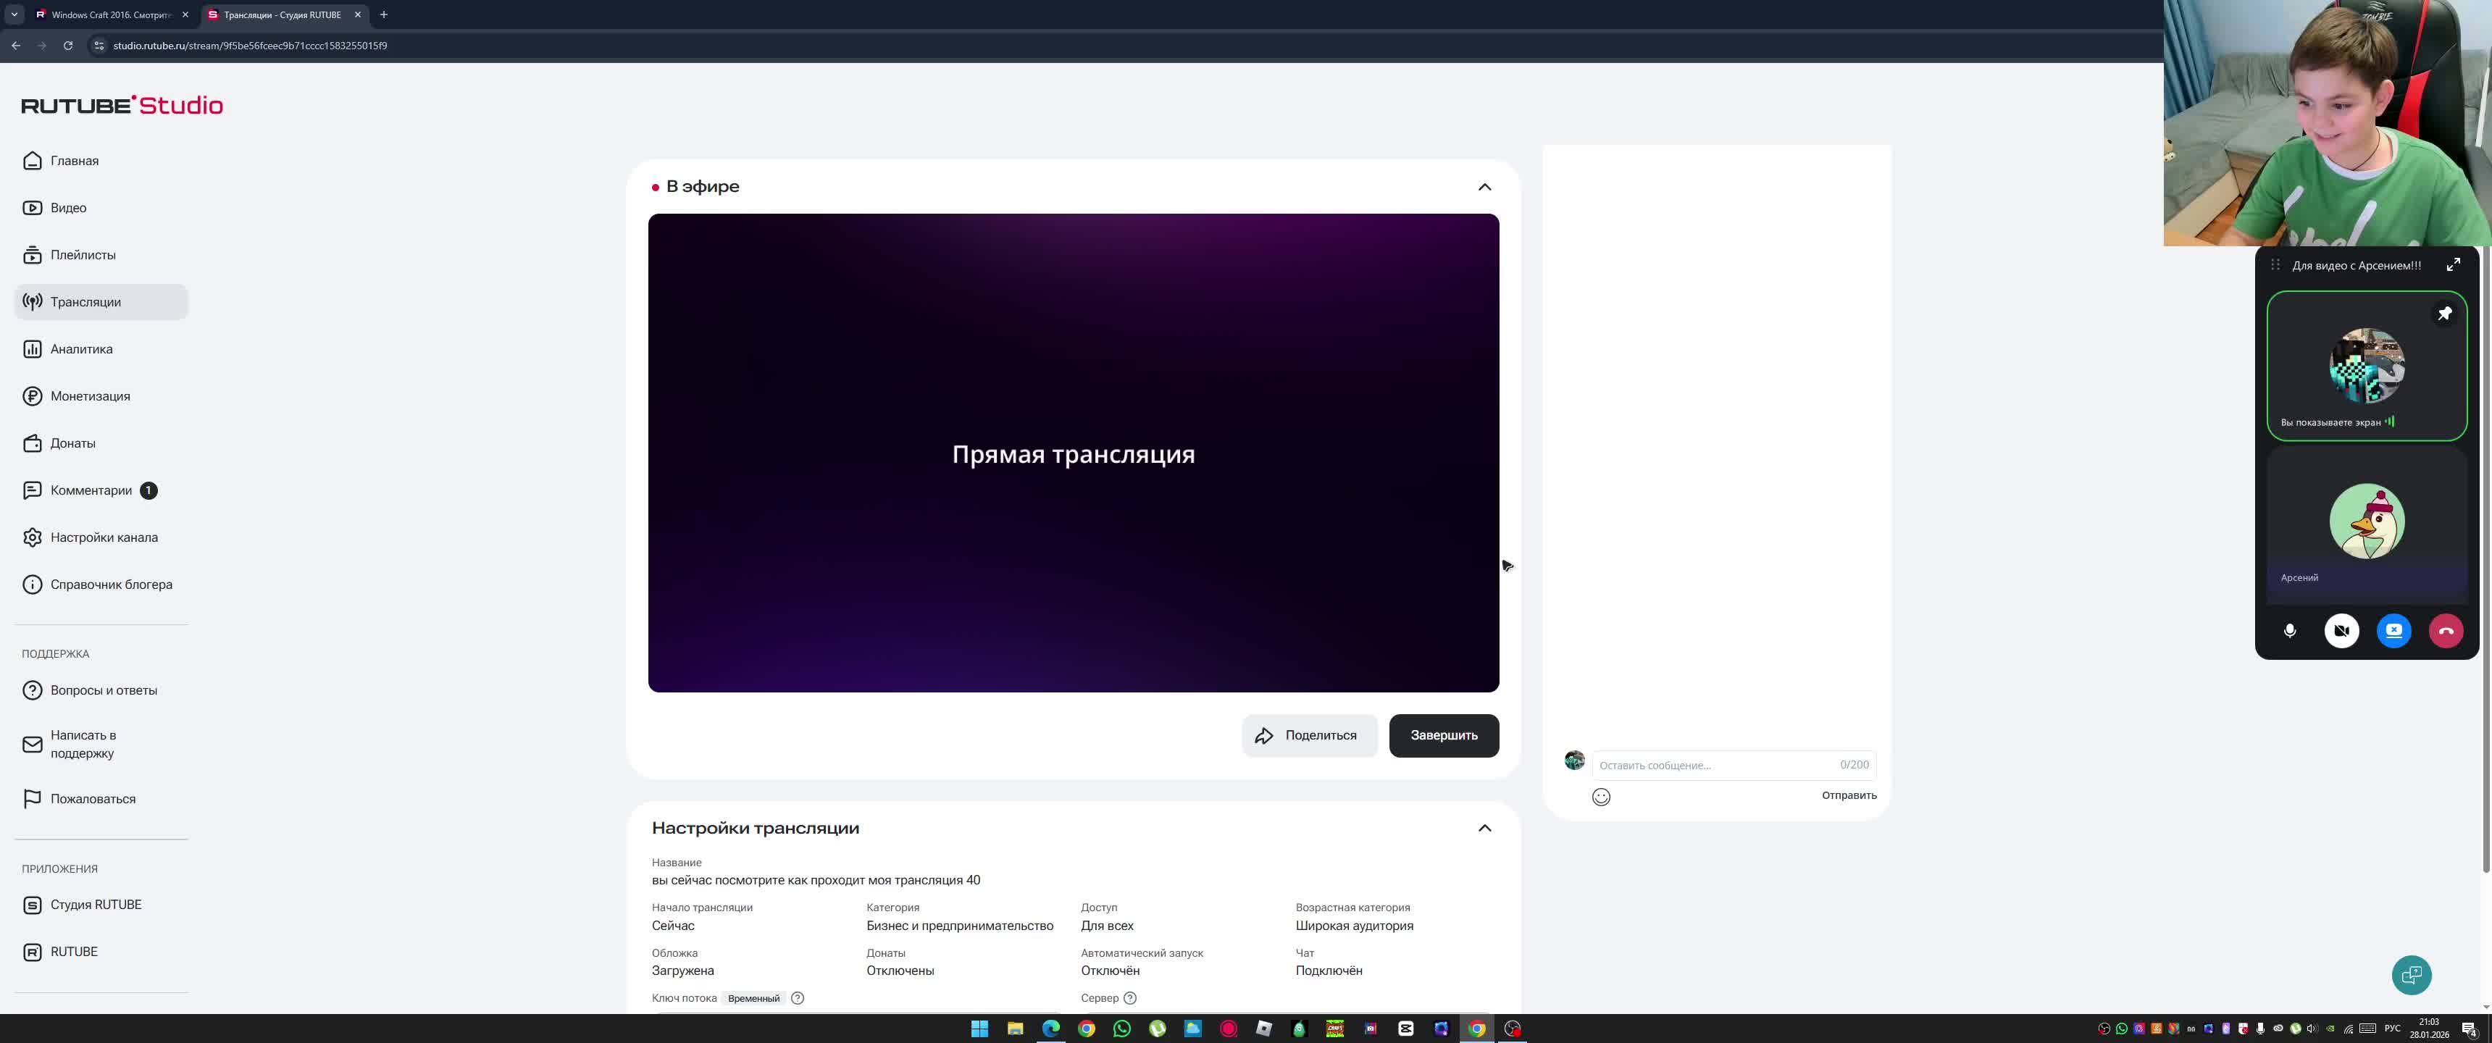Stop screen sharing in call widget
Image resolution: width=2492 pixels, height=1043 pixels.
[2393, 631]
